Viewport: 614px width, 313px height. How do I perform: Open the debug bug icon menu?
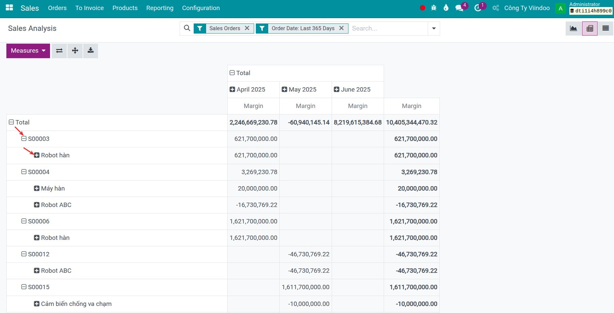click(x=434, y=8)
